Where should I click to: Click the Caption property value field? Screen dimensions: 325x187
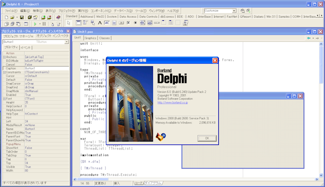pyautogui.click(x=47, y=68)
